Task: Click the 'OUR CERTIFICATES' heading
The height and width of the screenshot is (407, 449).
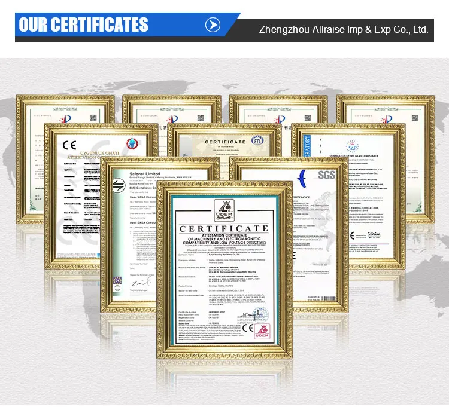Action: coord(83,25)
